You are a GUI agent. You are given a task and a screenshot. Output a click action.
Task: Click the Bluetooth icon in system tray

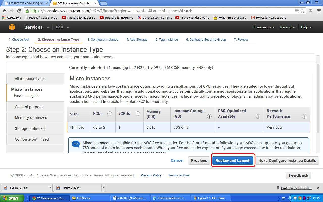[x=304, y=198]
